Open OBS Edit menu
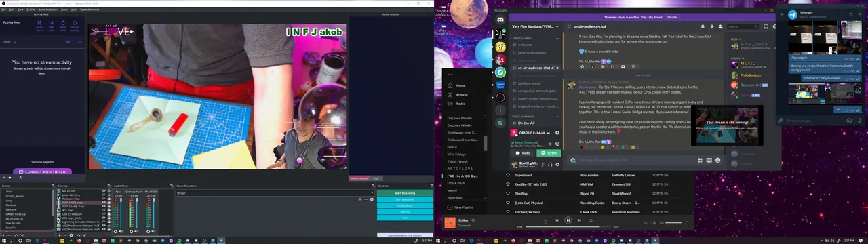This screenshot has width=868, height=244. click(12, 9)
